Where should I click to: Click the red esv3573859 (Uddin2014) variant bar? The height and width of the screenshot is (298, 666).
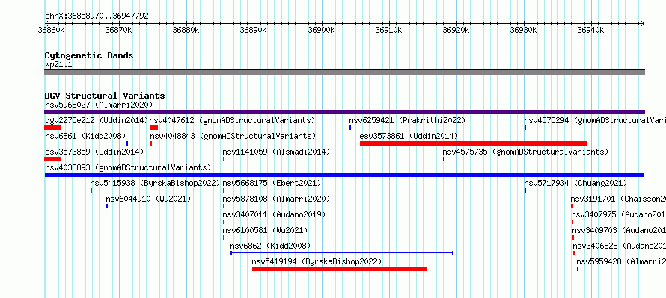[x=52, y=159]
